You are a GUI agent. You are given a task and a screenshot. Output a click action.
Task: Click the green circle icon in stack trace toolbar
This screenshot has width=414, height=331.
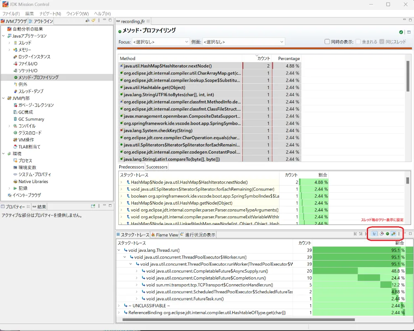388,234
